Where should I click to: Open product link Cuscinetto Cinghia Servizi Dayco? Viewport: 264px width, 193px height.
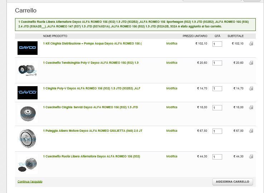pos(91,108)
